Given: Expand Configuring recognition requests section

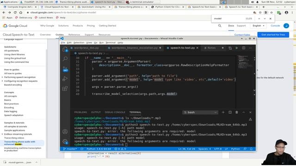Looking at the screenshot, I should (2, 81).
